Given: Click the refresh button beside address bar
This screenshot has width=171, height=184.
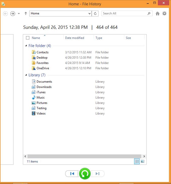Looking at the screenshot, I should coord(95,13).
